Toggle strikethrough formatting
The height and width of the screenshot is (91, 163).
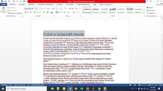[35, 12]
